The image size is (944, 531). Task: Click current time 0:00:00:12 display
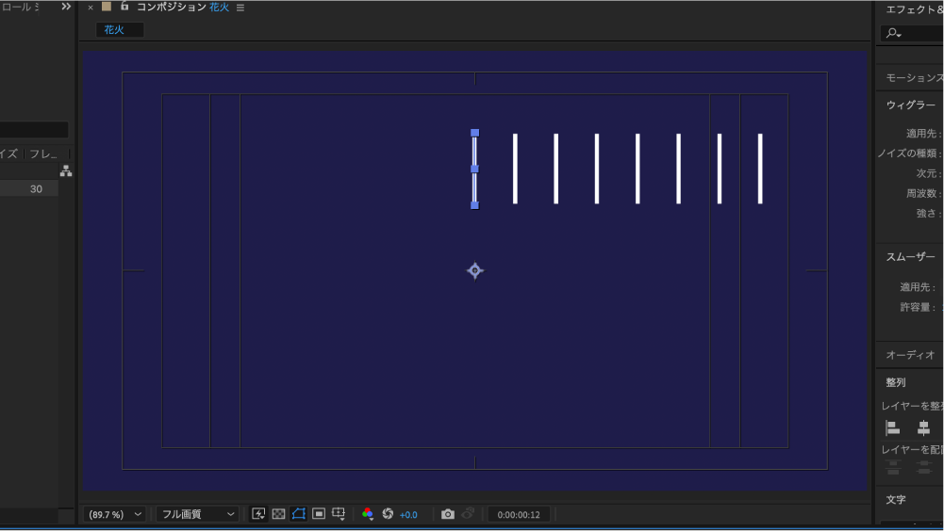pyautogui.click(x=519, y=515)
